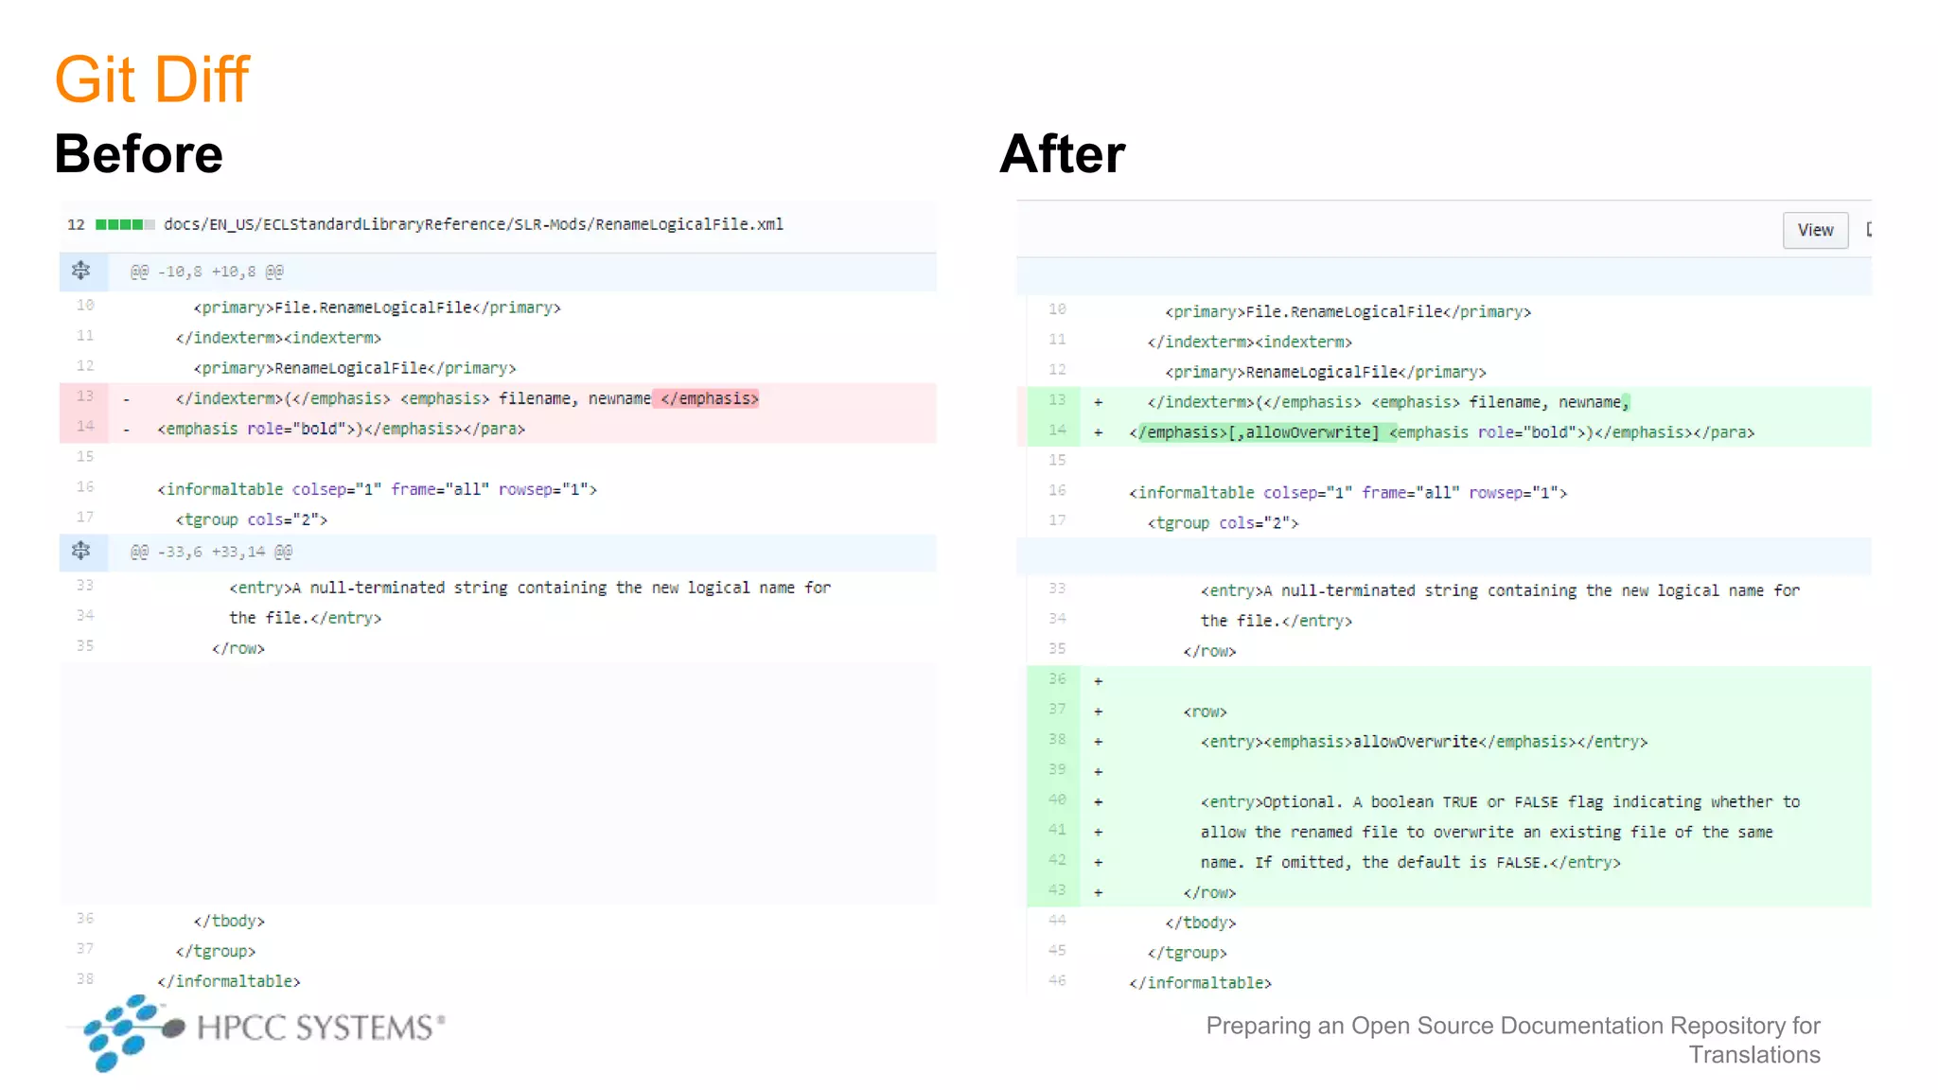Click line number 13 of the removed line
This screenshot has height=1090, width=1938.
click(x=85, y=396)
